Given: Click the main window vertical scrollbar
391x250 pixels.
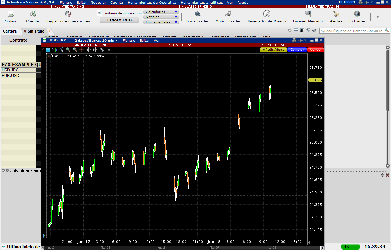Looking at the screenshot, I should click(388, 106).
